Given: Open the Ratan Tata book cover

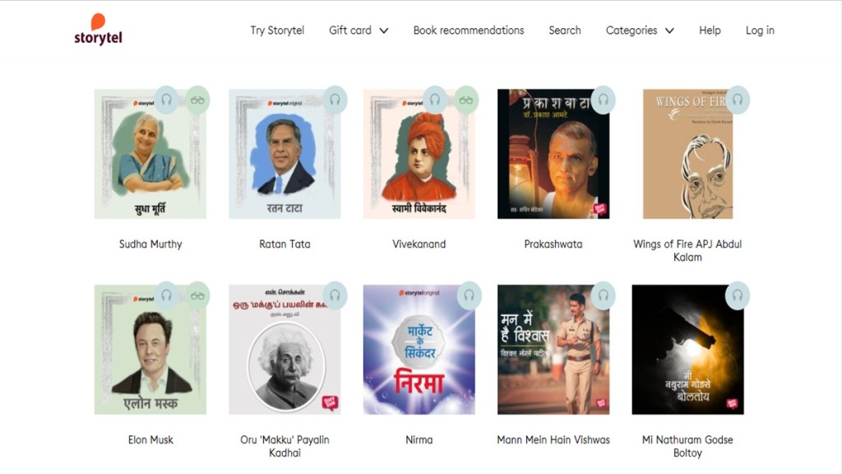Looking at the screenshot, I should pos(285,154).
